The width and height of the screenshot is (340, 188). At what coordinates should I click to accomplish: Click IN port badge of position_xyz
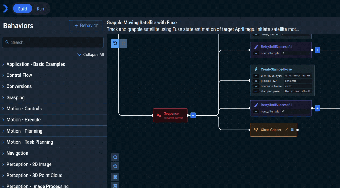(x=256, y=81)
